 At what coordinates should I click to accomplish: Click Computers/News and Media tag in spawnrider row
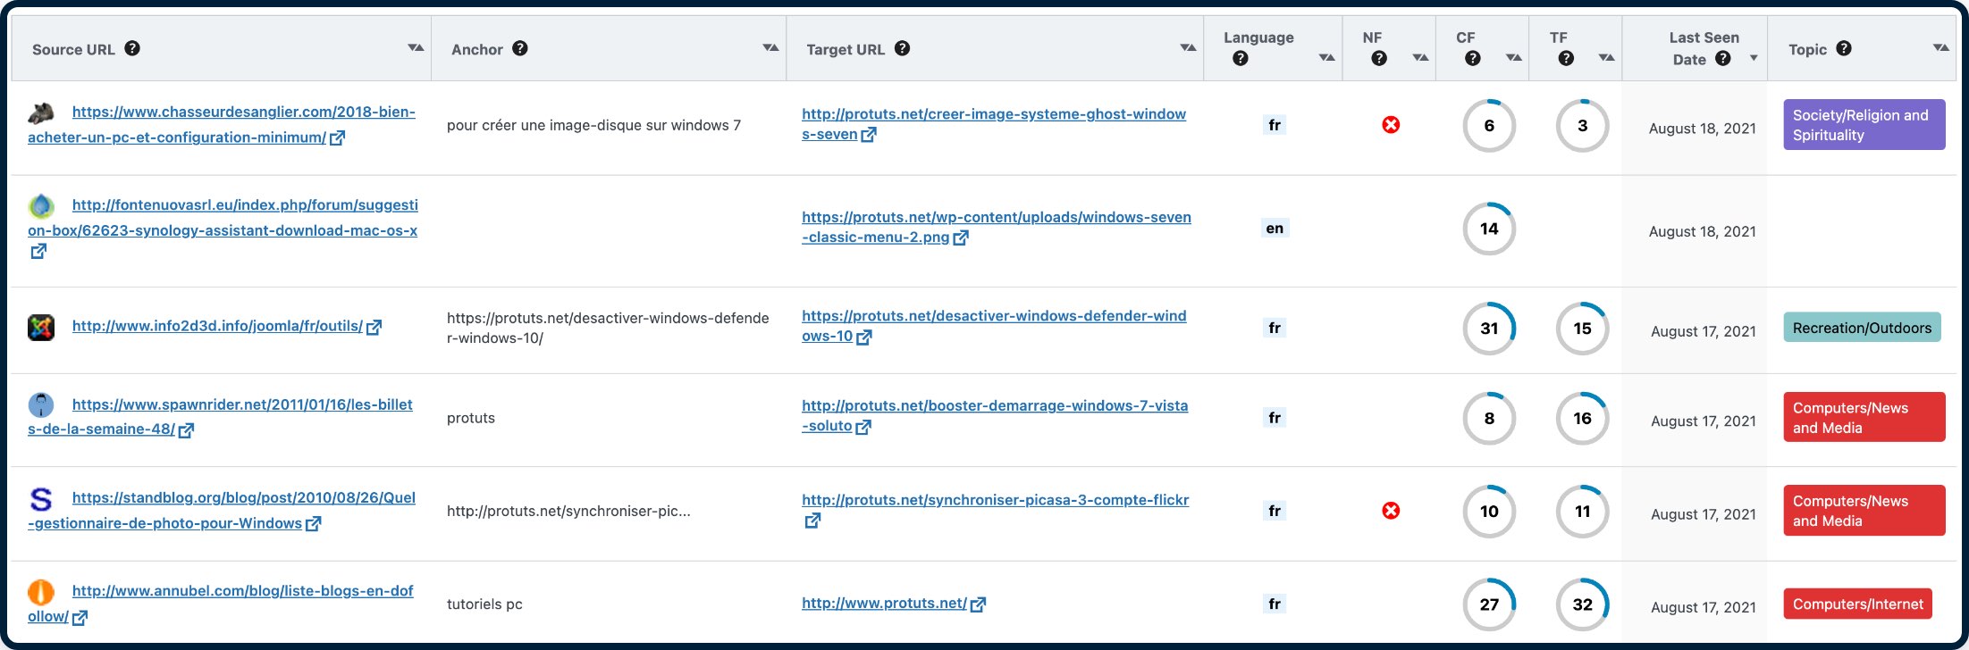pyautogui.click(x=1864, y=417)
